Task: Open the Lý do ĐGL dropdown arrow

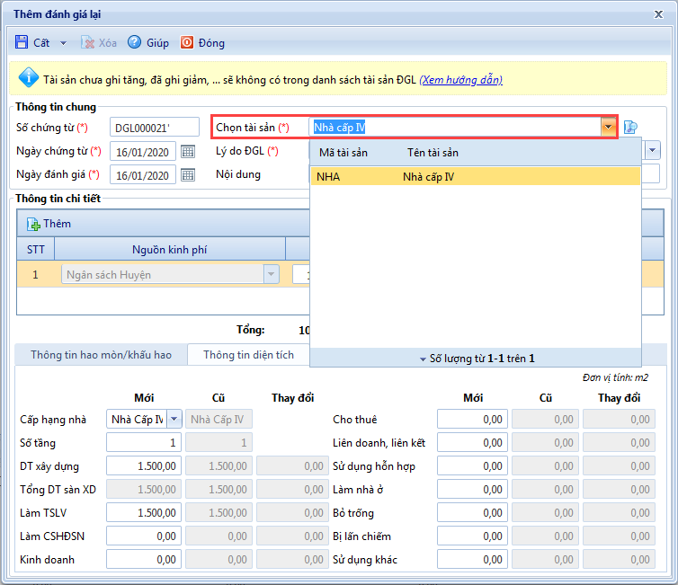Action: [x=653, y=150]
